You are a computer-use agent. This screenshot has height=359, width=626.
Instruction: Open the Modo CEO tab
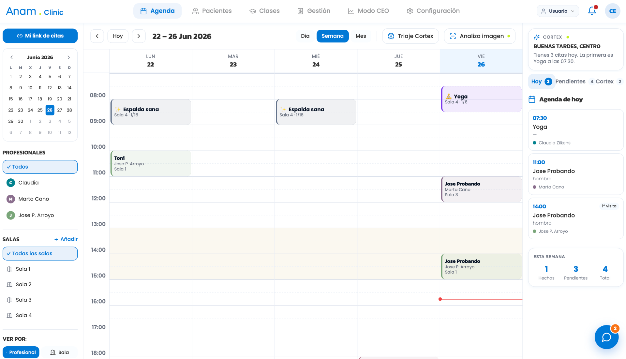click(368, 11)
